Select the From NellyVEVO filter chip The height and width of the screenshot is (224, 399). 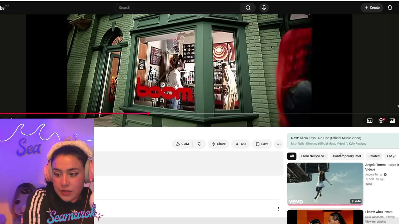(313, 156)
